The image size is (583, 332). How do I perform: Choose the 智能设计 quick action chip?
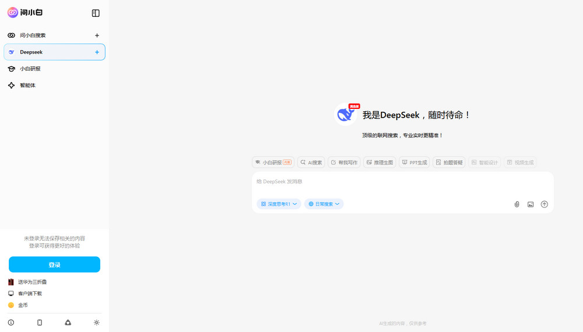[484, 163]
